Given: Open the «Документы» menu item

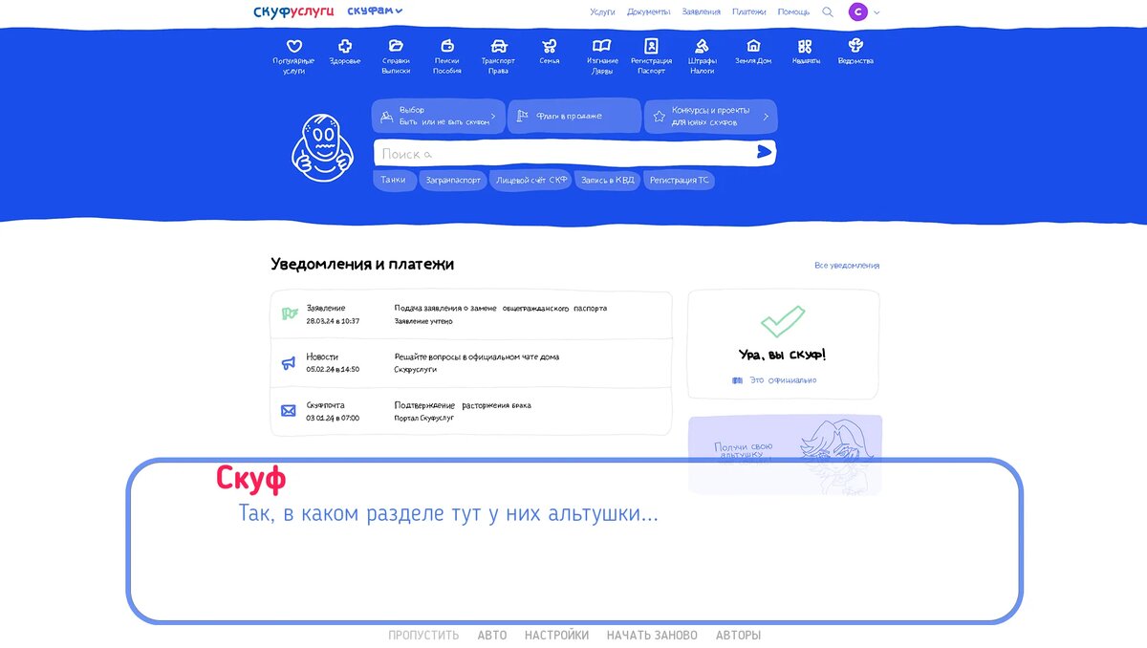Looking at the screenshot, I should (650, 11).
